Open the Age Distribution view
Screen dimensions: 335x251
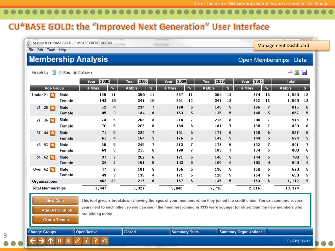click(x=55, y=210)
